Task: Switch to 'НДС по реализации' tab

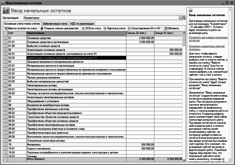Action: 82,23
